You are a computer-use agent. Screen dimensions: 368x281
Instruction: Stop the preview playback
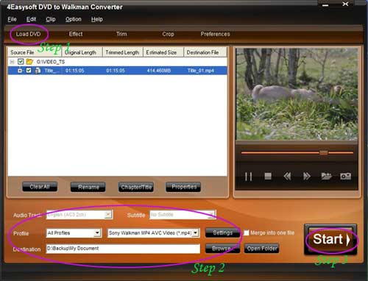[268, 176]
